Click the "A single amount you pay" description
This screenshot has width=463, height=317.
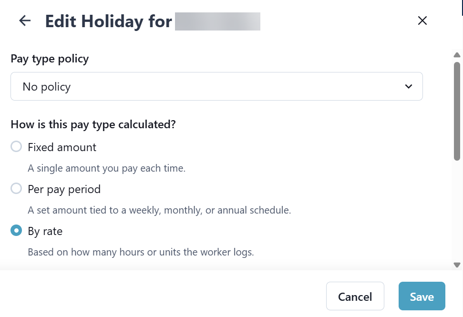pos(106,168)
